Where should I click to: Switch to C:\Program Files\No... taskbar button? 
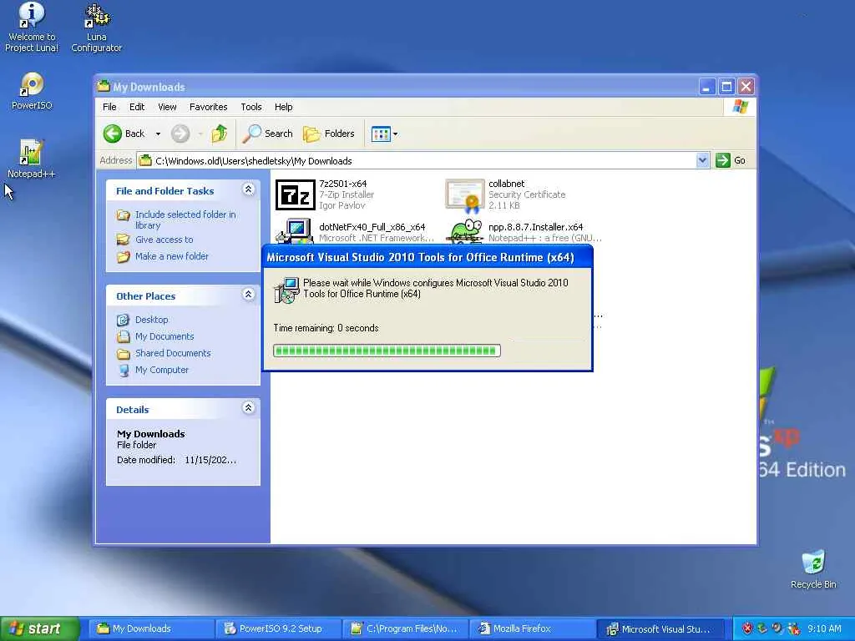[405, 628]
